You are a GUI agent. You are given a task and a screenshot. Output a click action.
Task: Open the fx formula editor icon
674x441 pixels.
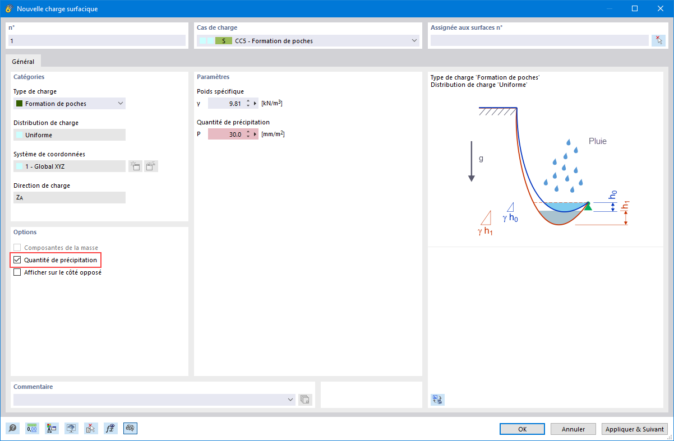click(x=110, y=428)
